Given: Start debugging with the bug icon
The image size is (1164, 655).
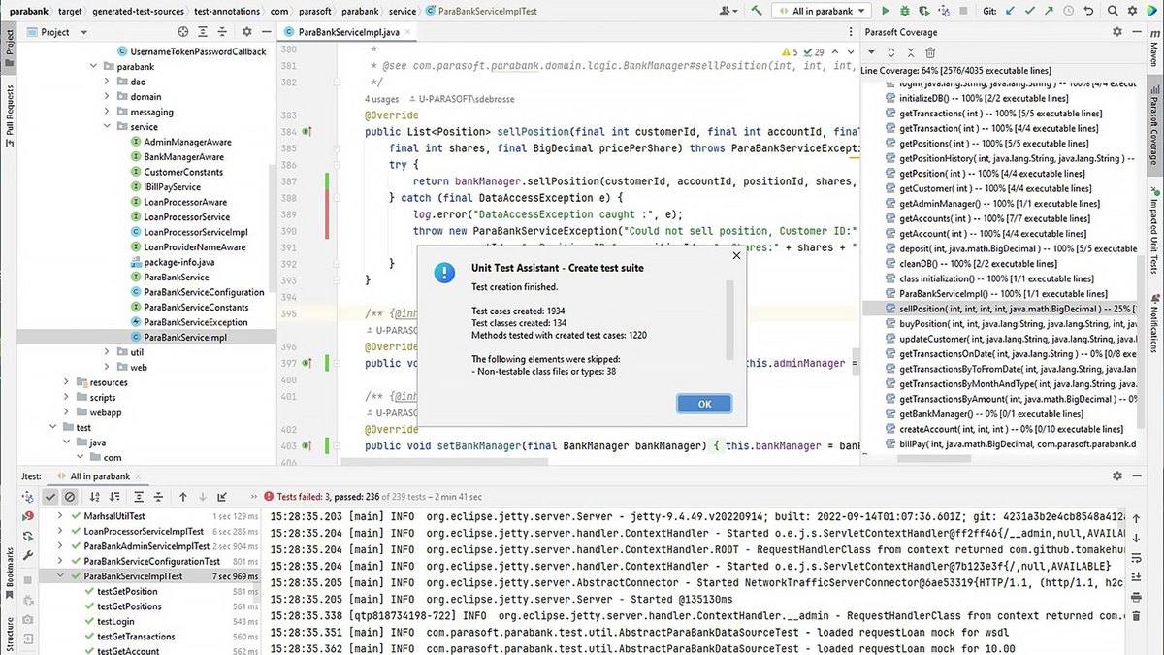Looking at the screenshot, I should (905, 11).
